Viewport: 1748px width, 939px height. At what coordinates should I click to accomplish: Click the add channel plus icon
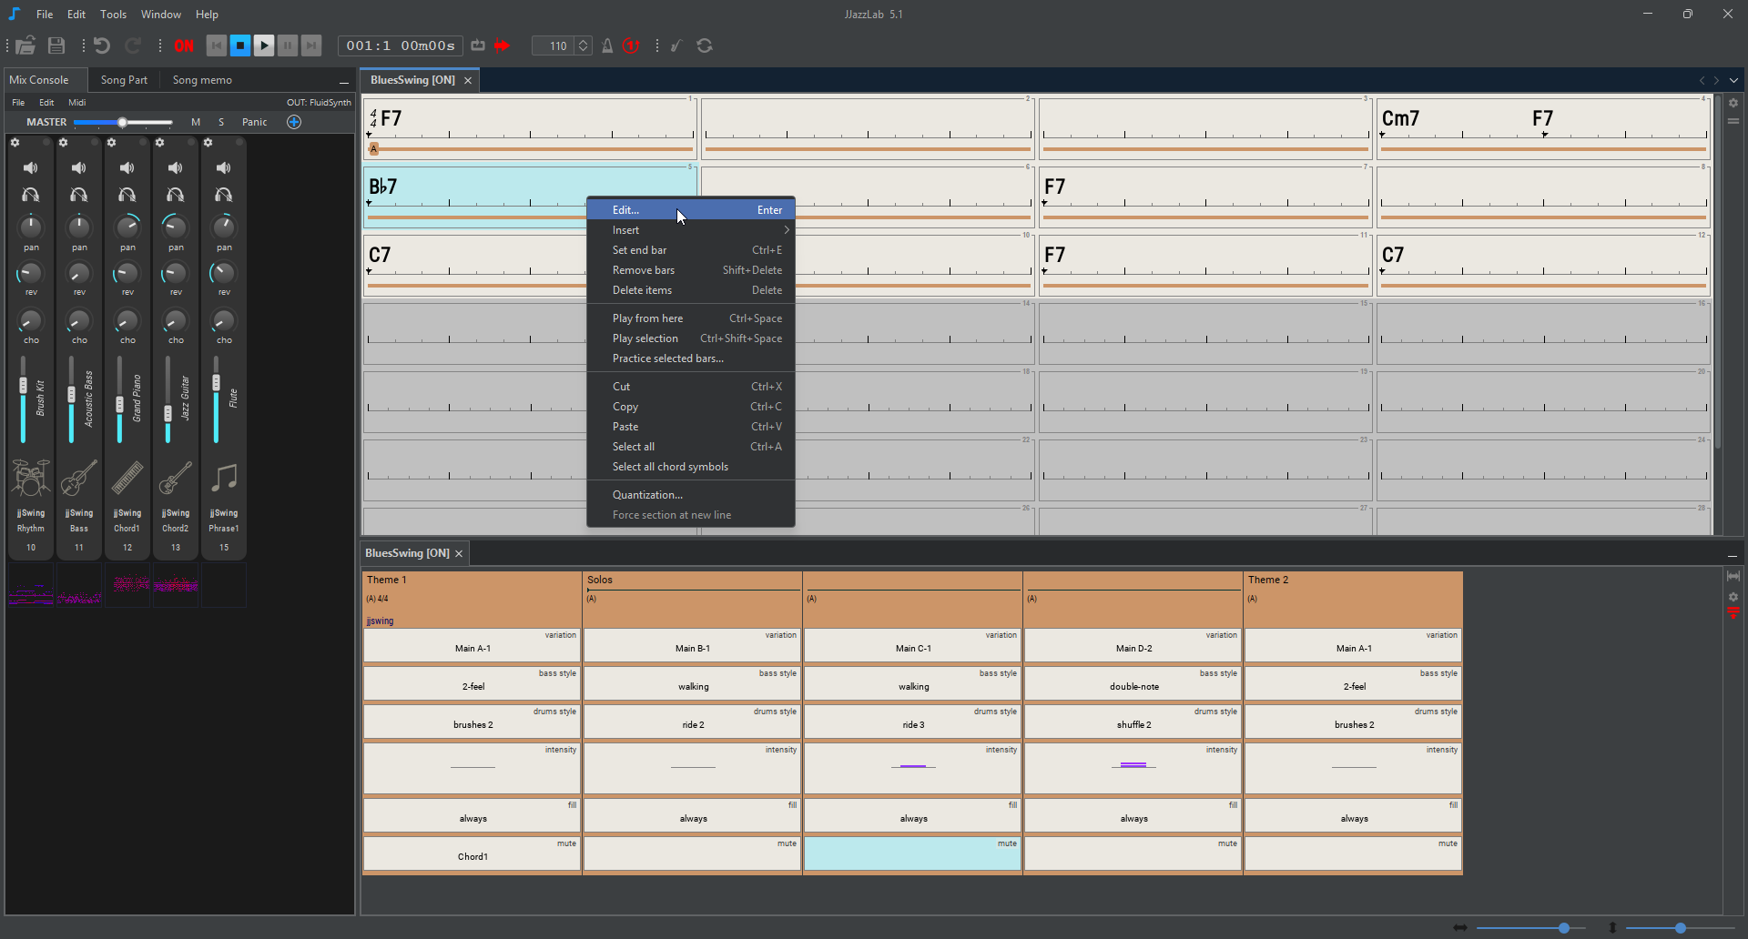(294, 122)
